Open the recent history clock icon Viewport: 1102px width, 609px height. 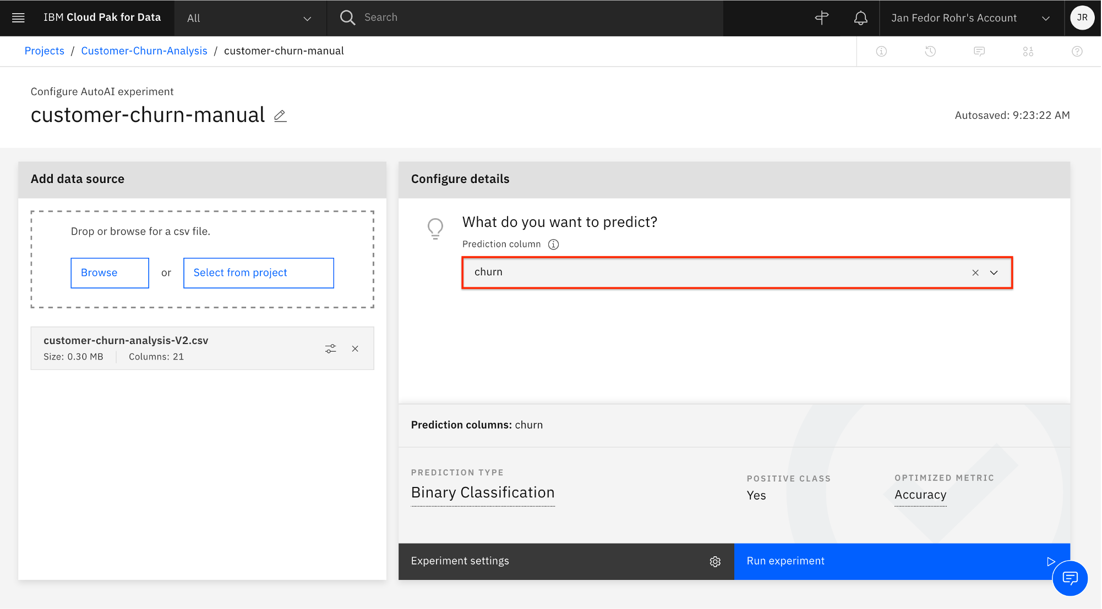[x=930, y=51]
